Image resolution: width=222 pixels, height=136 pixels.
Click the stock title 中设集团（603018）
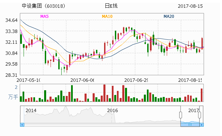coord(43,6)
